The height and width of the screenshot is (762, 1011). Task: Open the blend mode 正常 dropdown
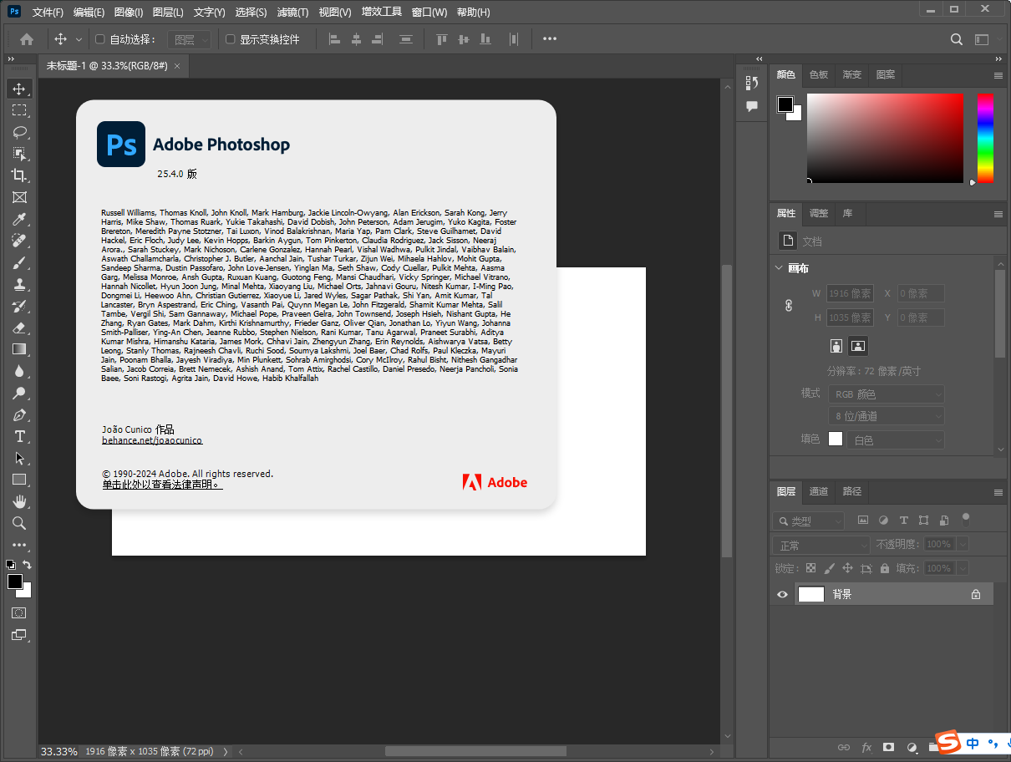tap(820, 543)
